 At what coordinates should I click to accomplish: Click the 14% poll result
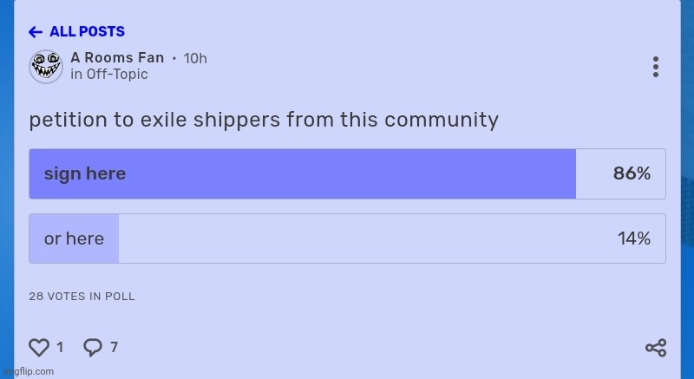coord(634,239)
